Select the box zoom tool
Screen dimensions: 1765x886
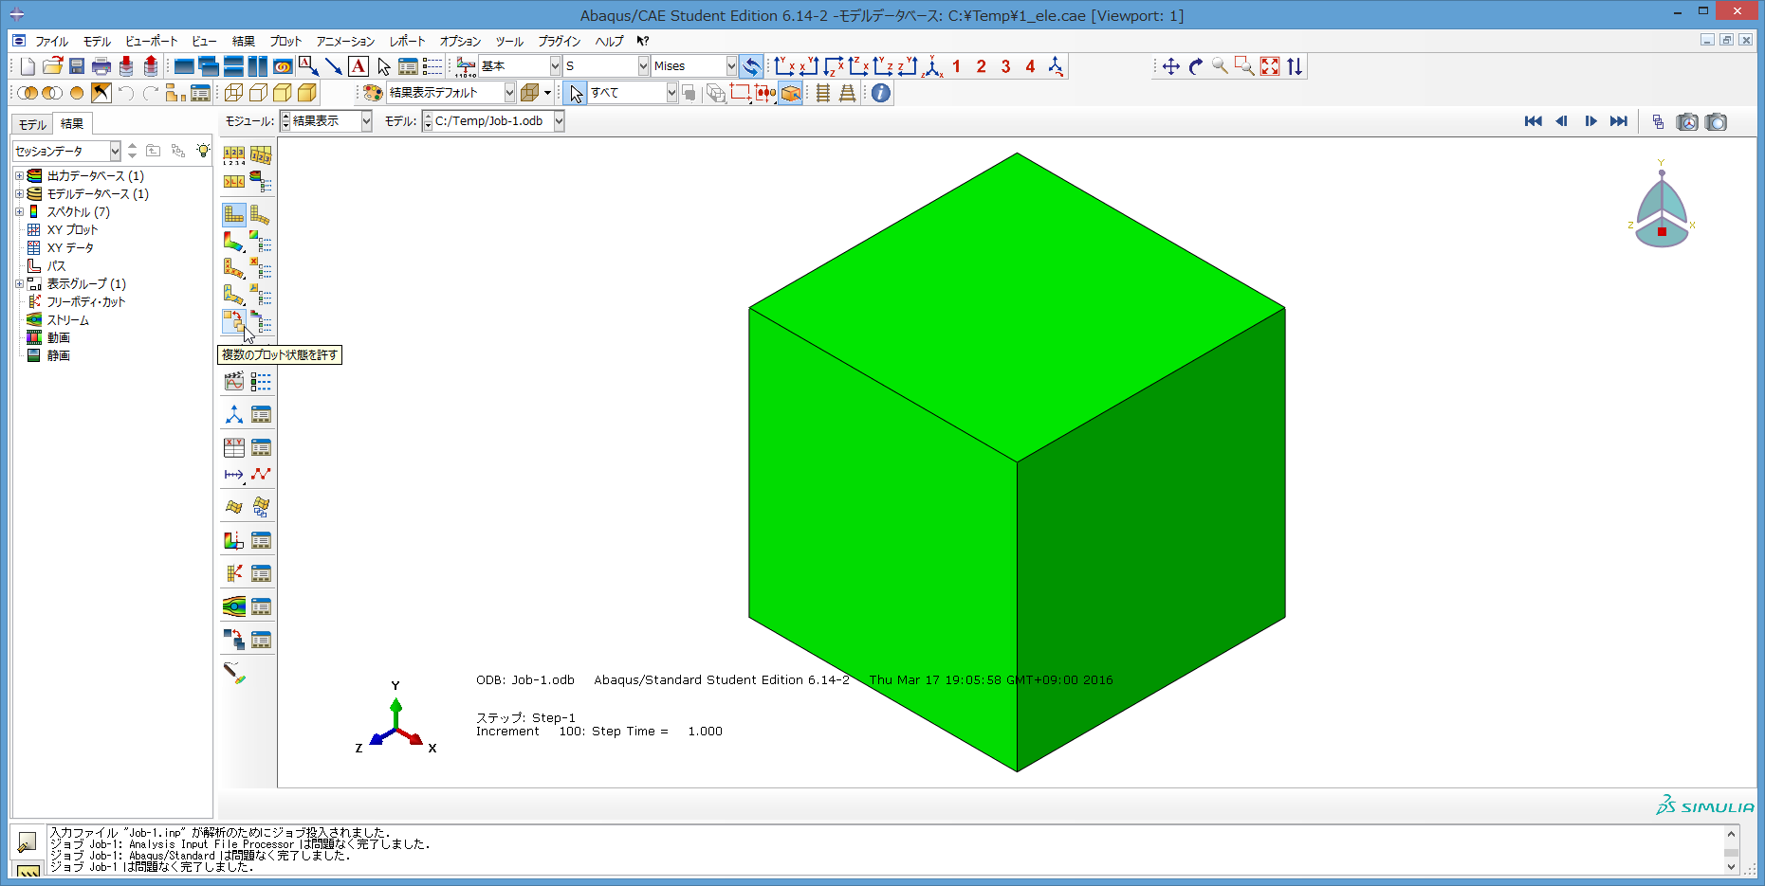point(1245,66)
